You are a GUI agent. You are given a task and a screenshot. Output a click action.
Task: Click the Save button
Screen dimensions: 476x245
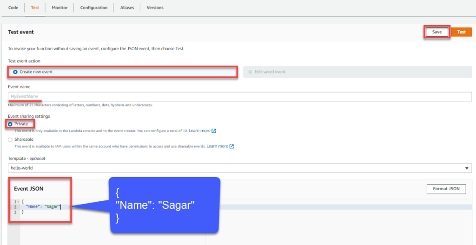coord(437,32)
